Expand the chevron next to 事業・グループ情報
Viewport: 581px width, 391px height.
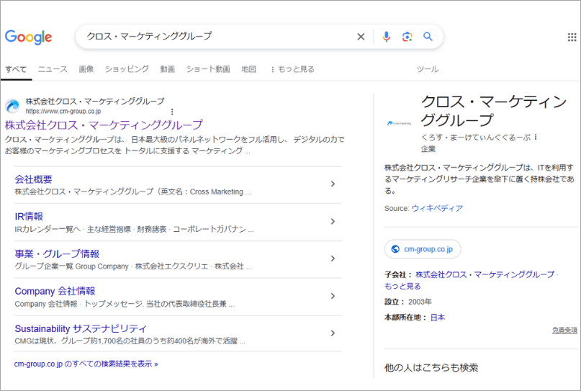pos(333,259)
